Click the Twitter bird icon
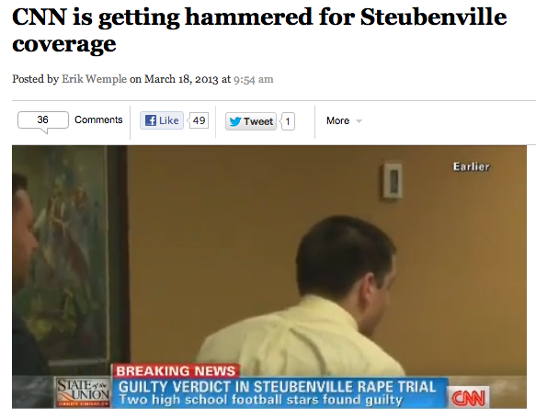 [235, 121]
